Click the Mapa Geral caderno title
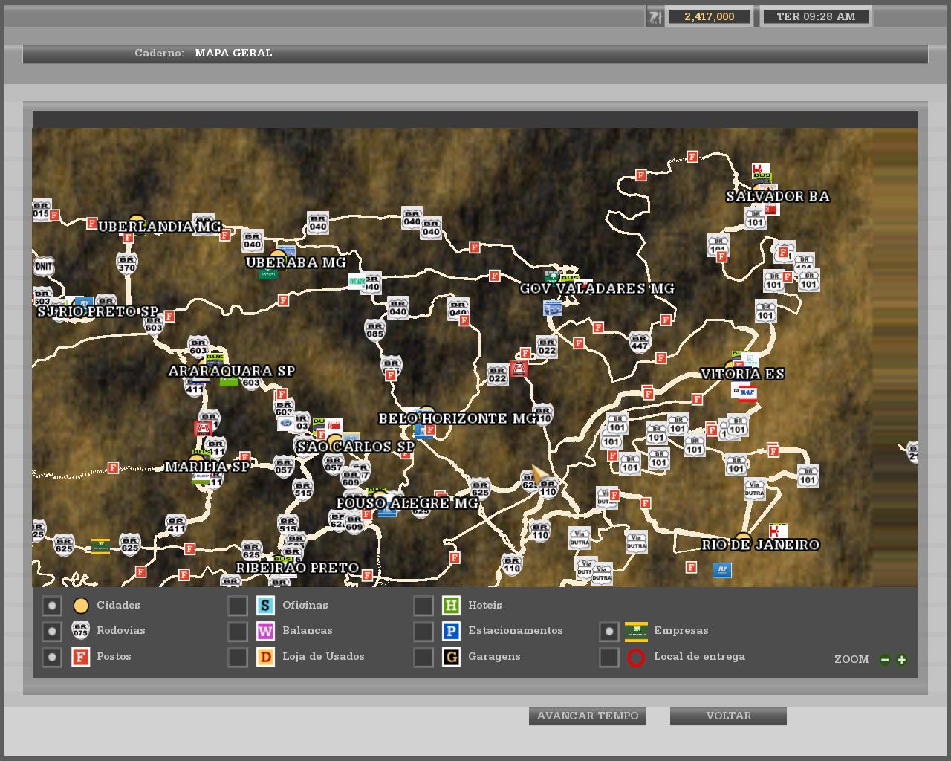The height and width of the screenshot is (761, 951). point(233,53)
